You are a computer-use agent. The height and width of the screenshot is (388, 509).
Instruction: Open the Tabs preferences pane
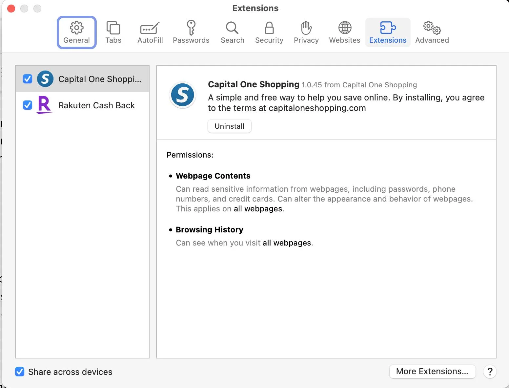113,32
